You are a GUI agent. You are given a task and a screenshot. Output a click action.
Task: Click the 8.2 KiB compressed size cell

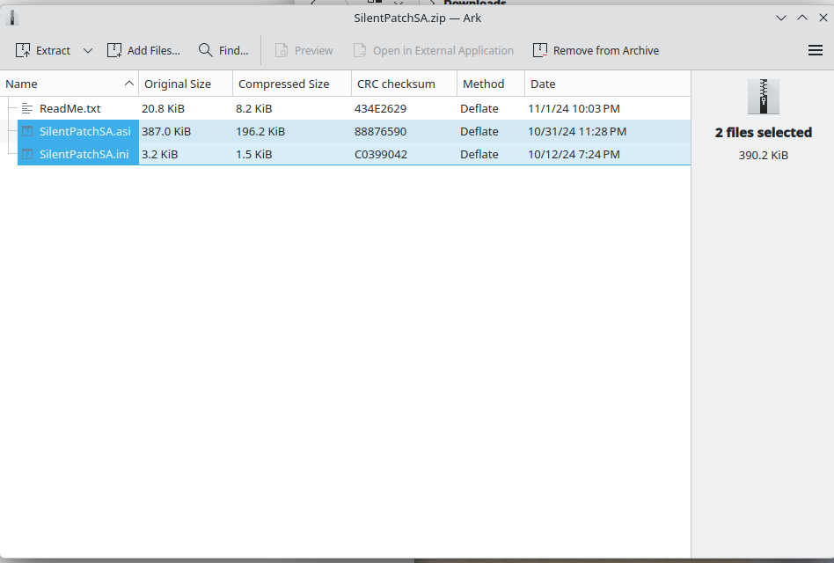[254, 108]
